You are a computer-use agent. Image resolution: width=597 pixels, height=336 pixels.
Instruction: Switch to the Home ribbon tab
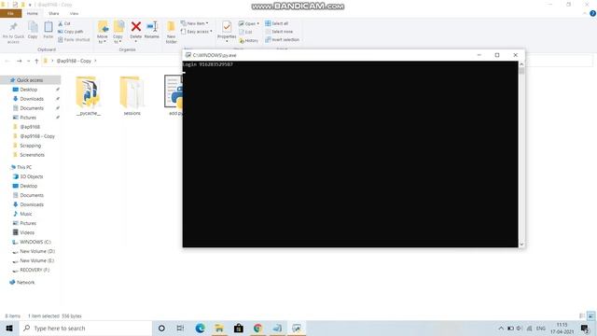pyautogui.click(x=33, y=13)
